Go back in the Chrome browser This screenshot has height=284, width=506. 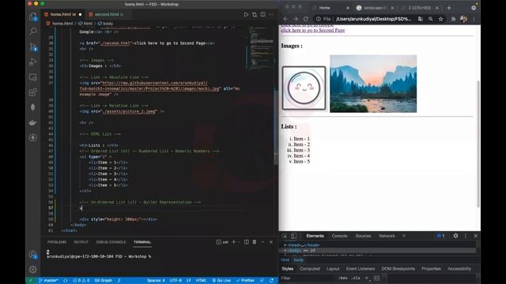point(285,19)
